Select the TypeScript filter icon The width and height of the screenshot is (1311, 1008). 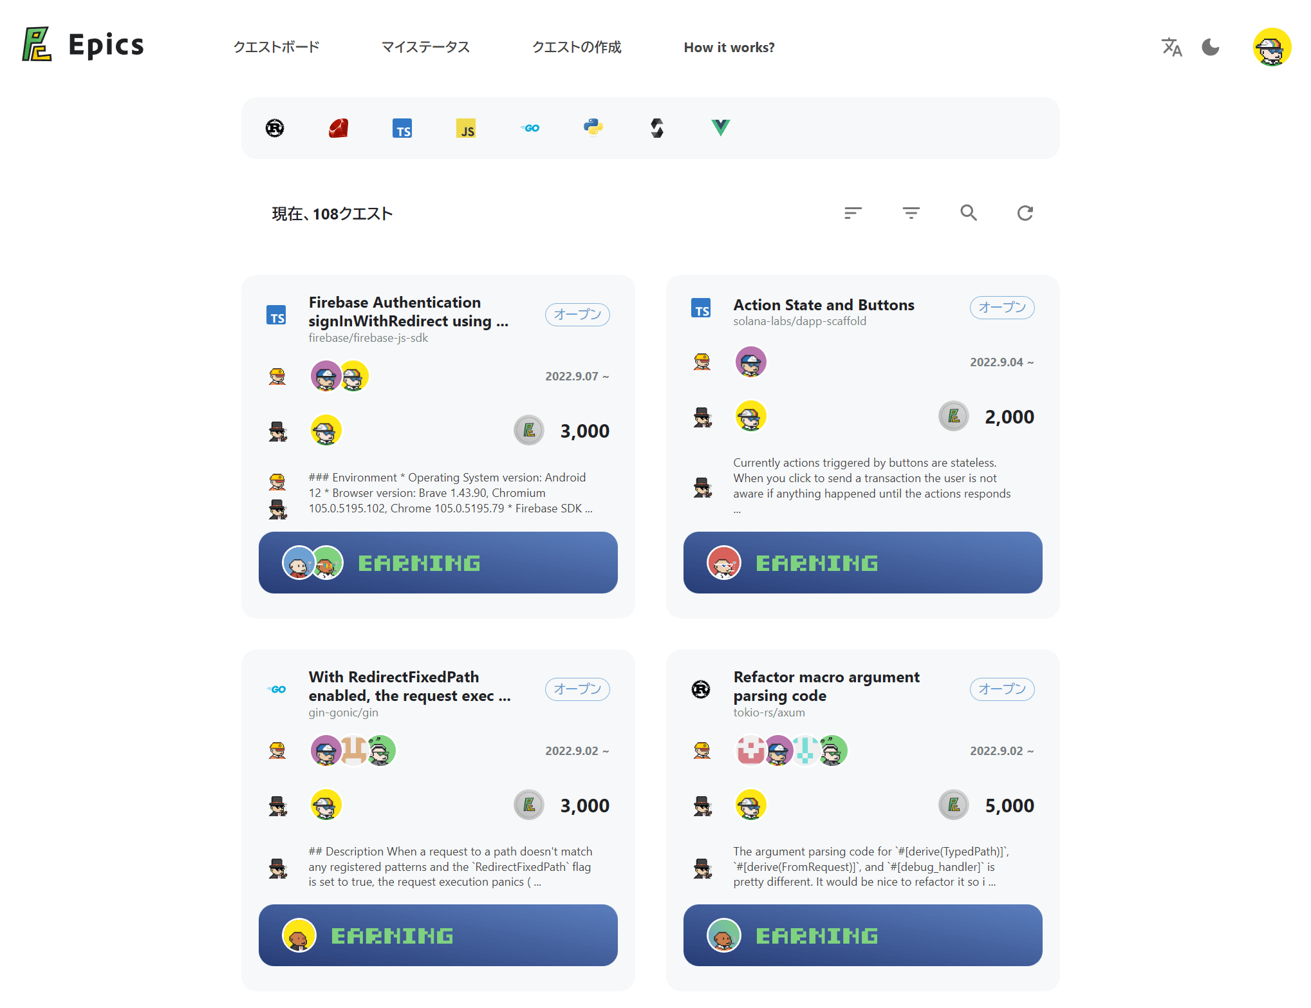coord(402,128)
